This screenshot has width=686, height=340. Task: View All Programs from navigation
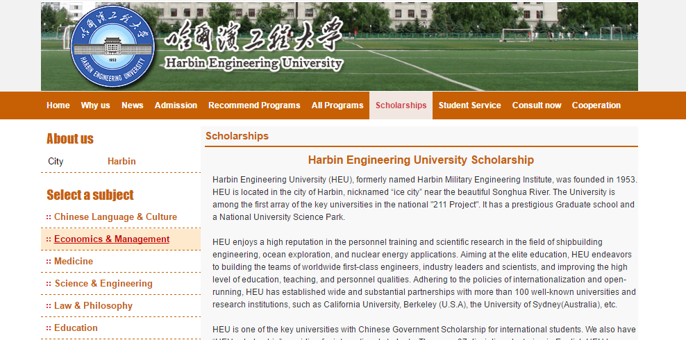click(x=337, y=105)
